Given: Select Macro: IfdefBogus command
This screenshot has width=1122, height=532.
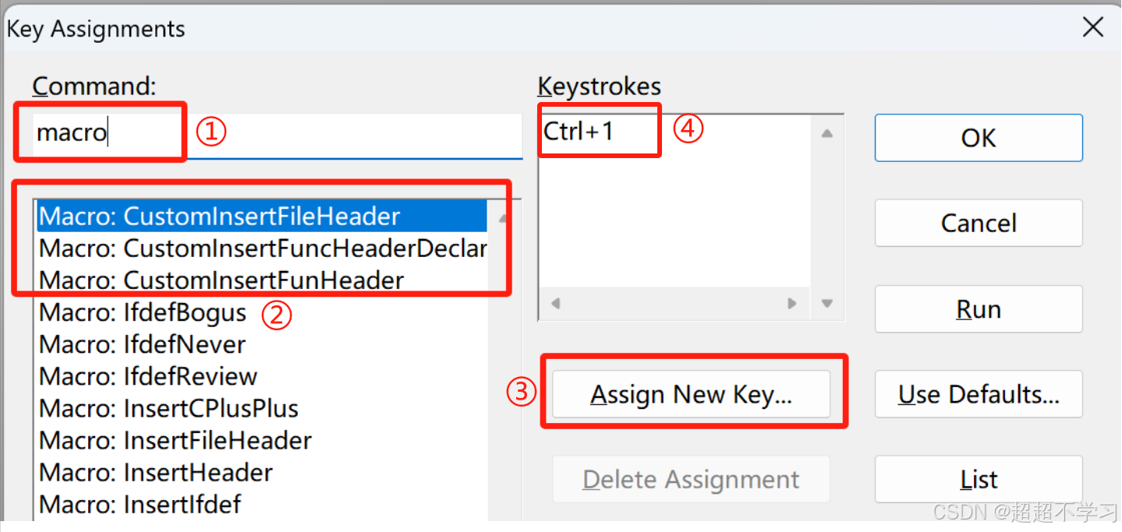Looking at the screenshot, I should tap(143, 313).
